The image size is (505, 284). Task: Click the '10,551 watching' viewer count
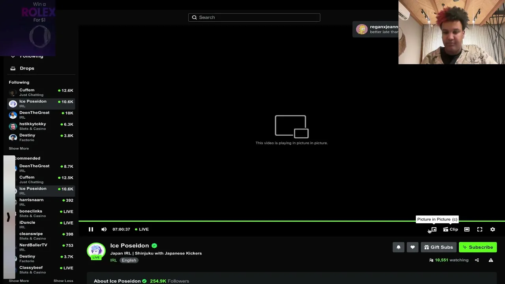pos(449,260)
